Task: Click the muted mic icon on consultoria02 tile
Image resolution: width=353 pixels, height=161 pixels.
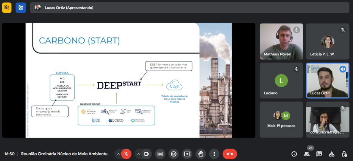Action: (343, 108)
